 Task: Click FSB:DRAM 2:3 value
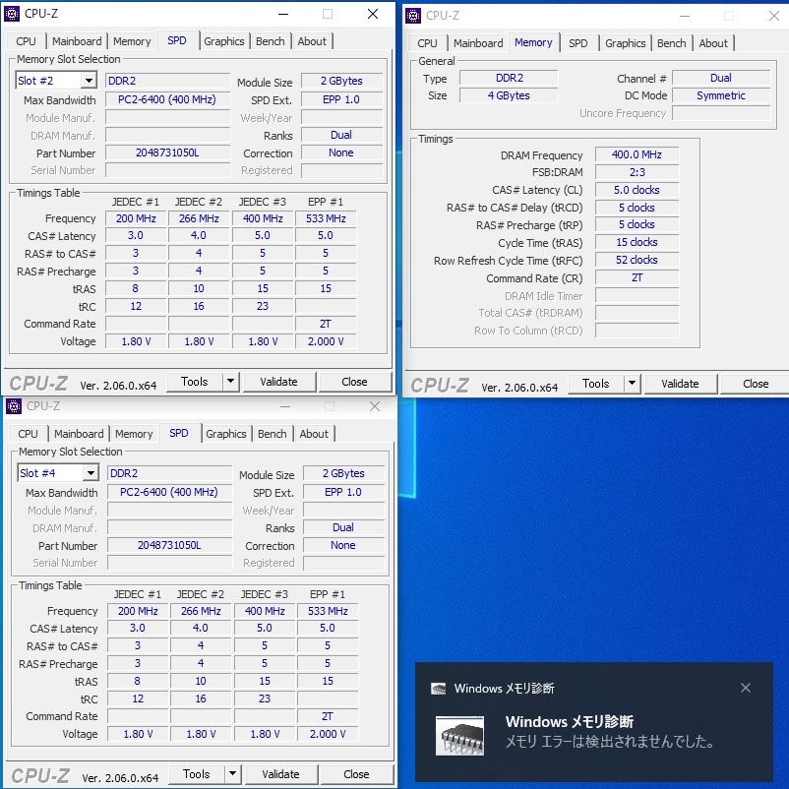tap(637, 172)
